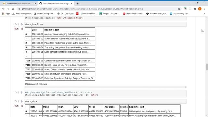Click the High column header in stock_data table

[65, 107]
